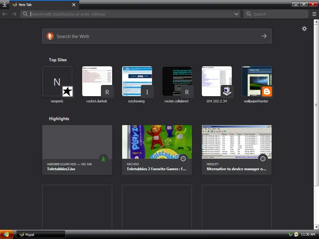Click the magnifier icon in the Search box
The image size is (319, 239).
pos(249,14)
